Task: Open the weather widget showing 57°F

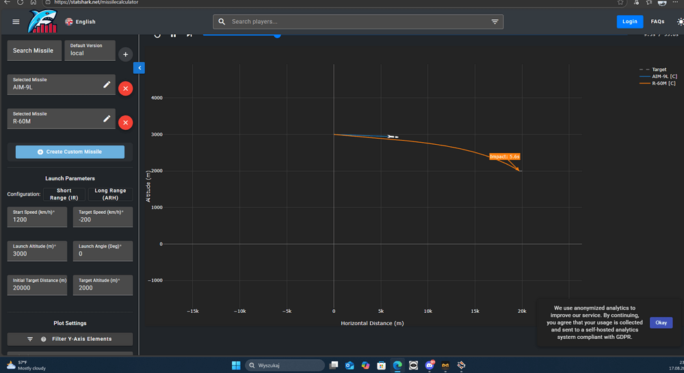Action: [26, 365]
